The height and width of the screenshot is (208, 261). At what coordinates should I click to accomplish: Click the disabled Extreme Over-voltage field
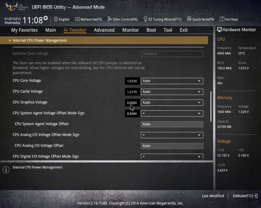click(172, 54)
